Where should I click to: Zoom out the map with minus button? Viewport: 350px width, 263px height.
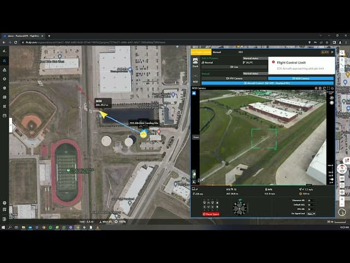342,204
